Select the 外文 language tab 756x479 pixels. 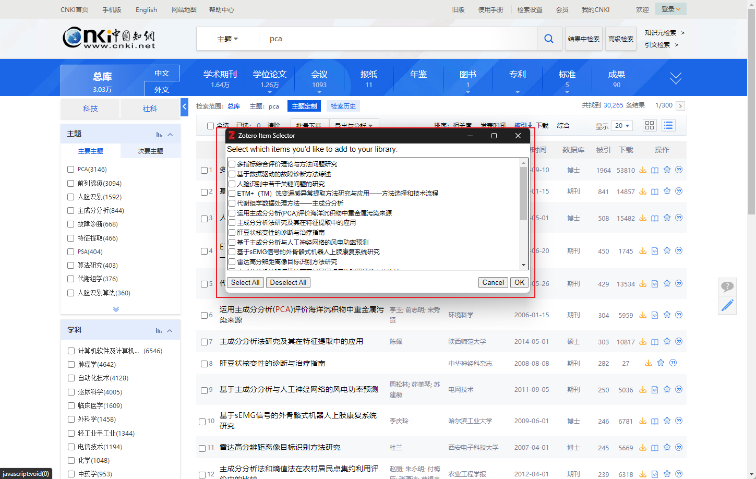[162, 89]
